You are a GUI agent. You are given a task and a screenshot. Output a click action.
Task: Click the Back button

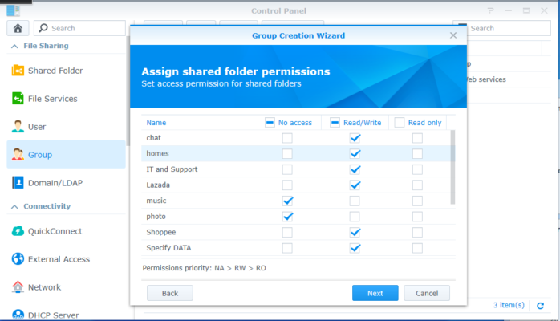point(170,293)
